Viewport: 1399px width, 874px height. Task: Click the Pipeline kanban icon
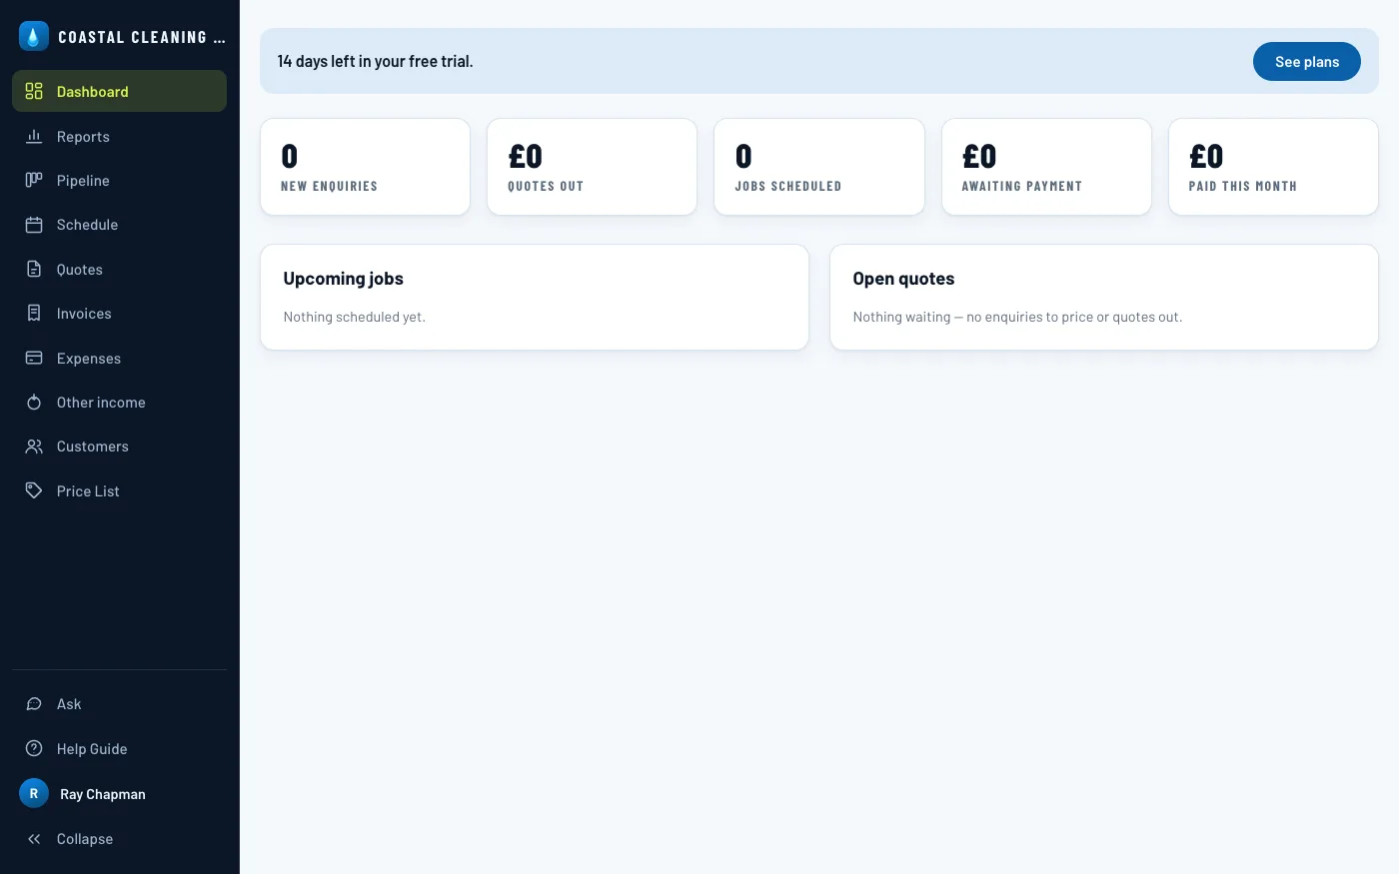click(x=34, y=181)
